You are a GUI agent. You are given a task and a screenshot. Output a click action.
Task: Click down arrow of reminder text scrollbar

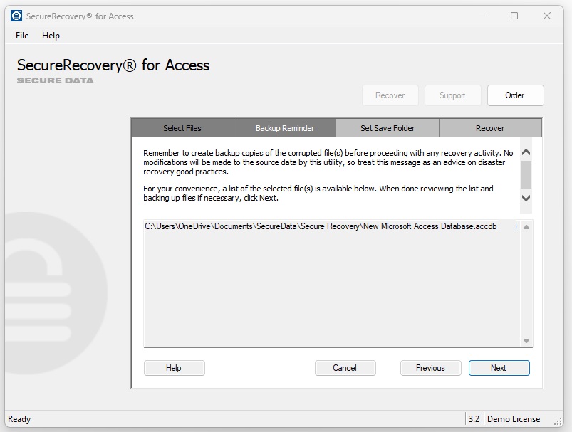[x=526, y=199]
